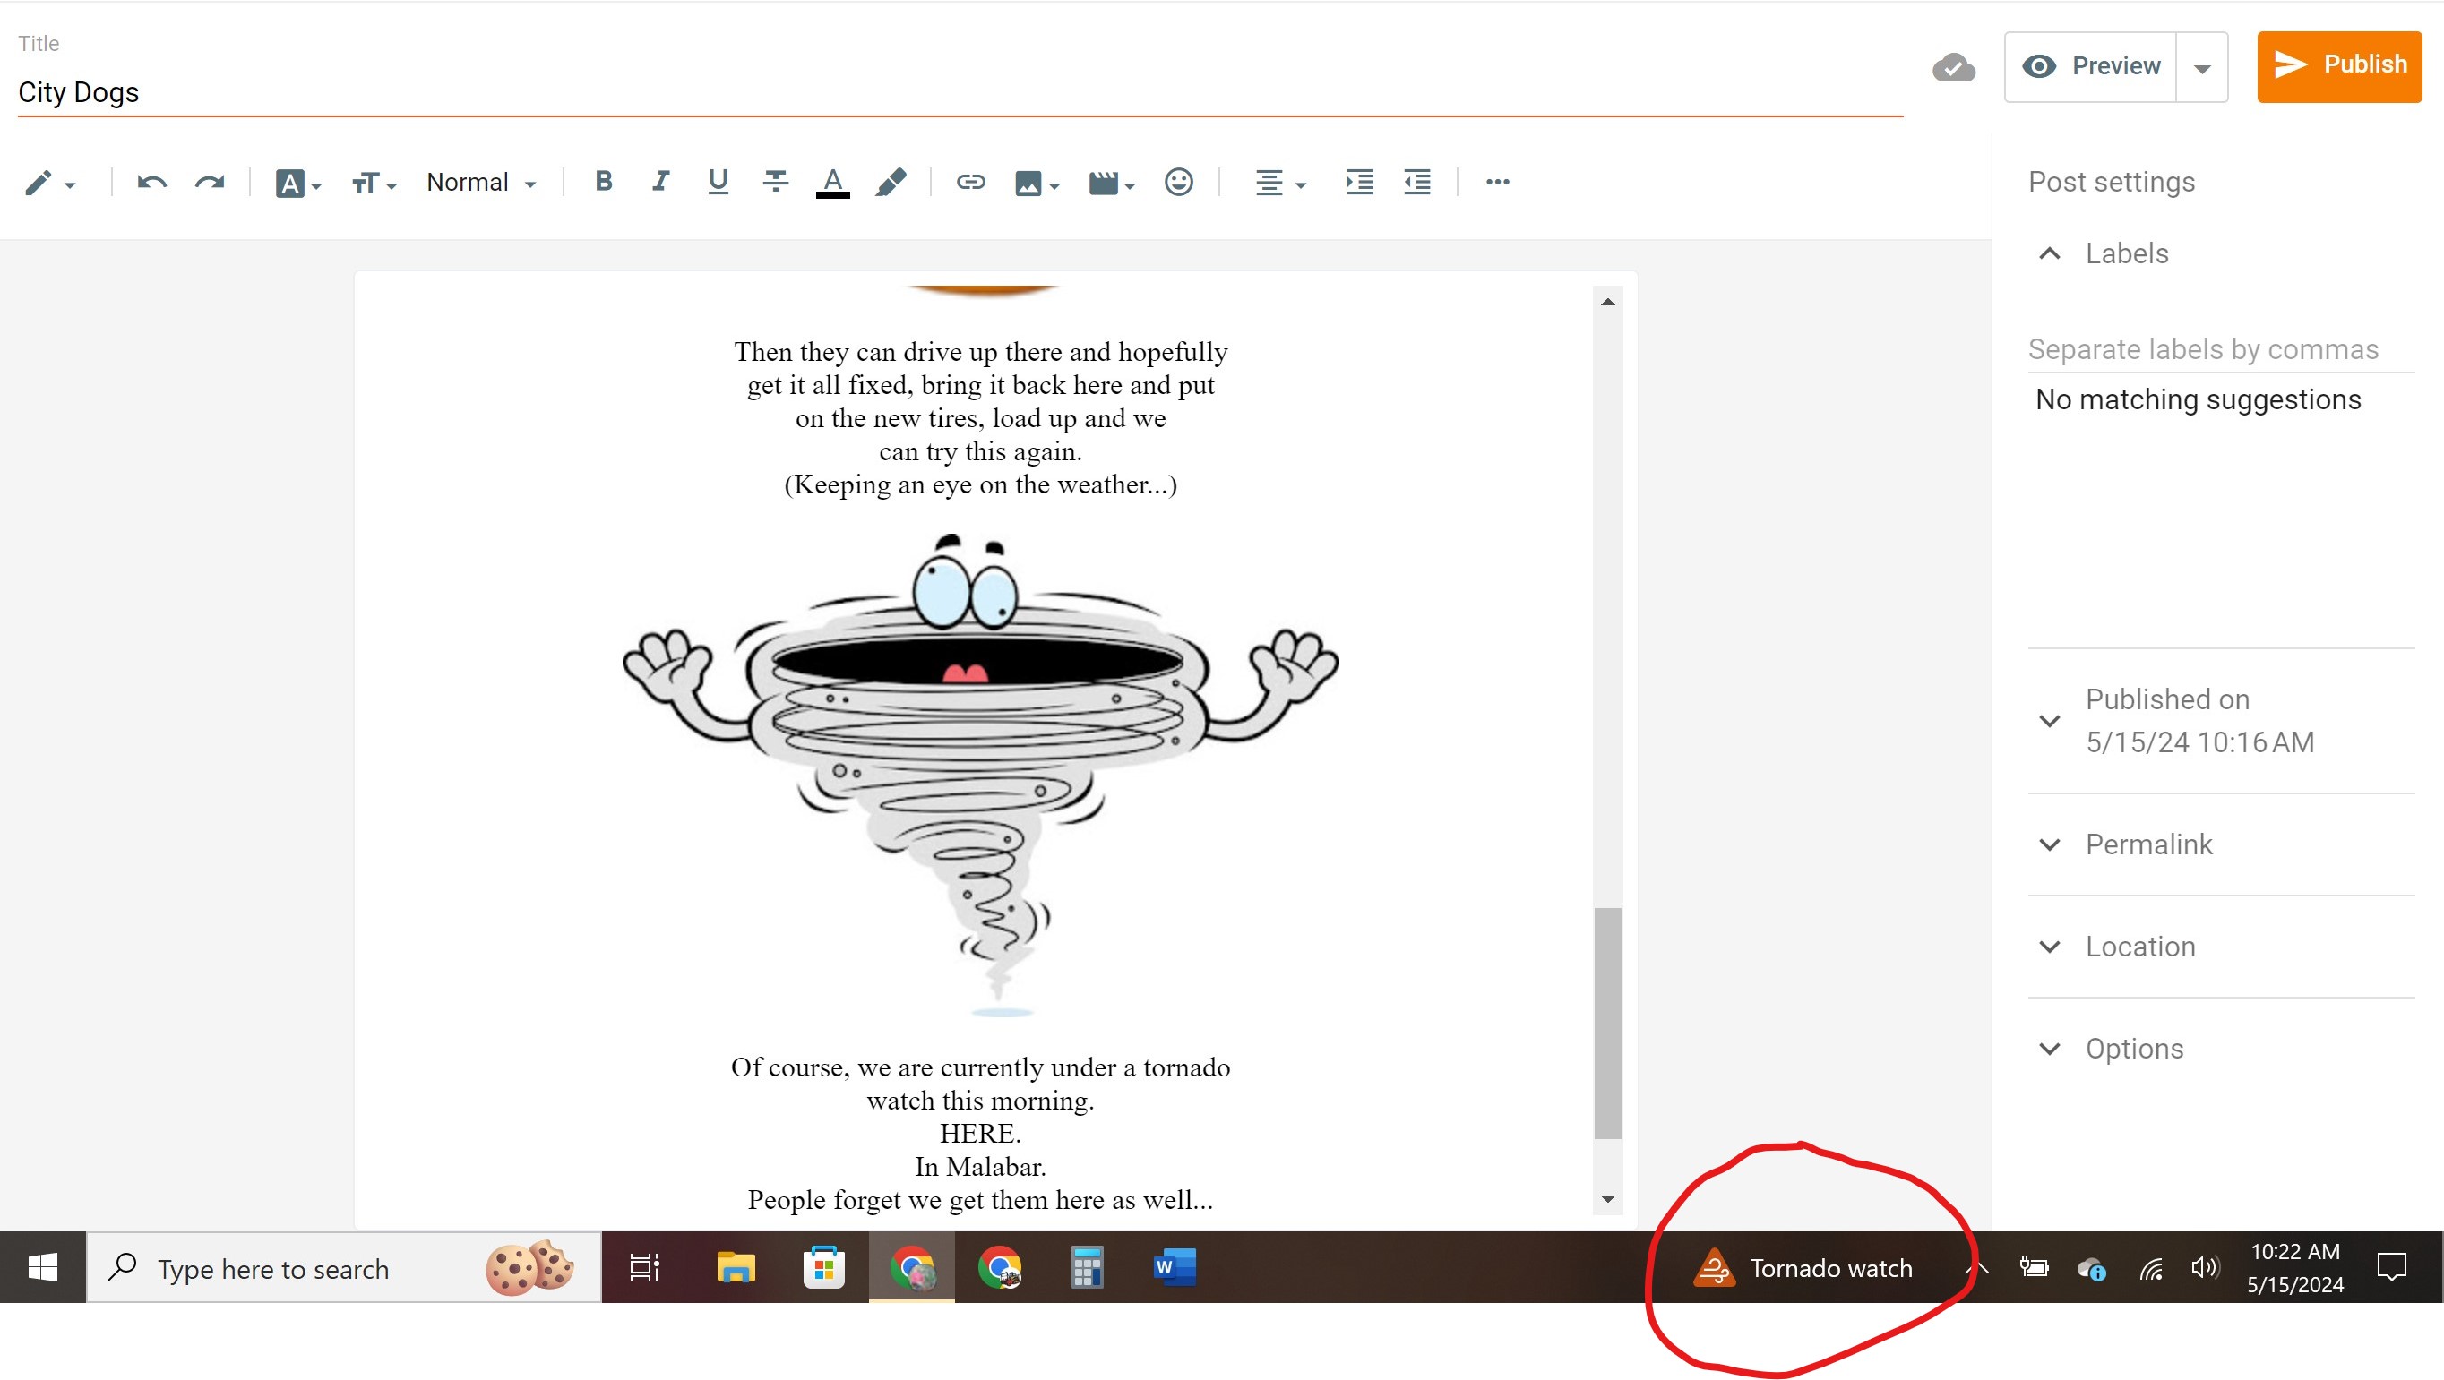Toggle italic formatting
The height and width of the screenshot is (1380, 2444).
(660, 182)
